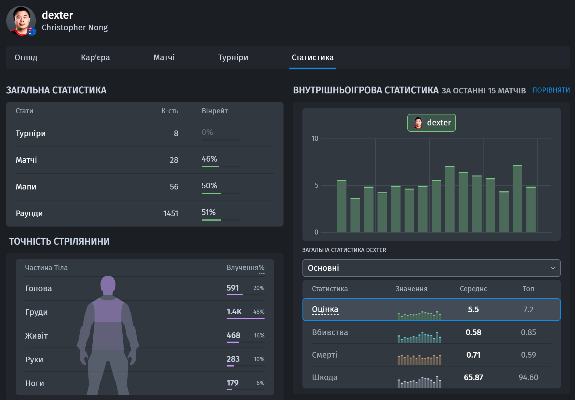Image resolution: width=575 pixels, height=400 pixels.
Task: Click dexter's profile avatar photo
Action: pos(21,21)
